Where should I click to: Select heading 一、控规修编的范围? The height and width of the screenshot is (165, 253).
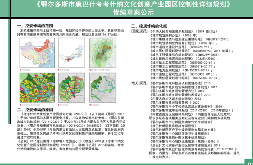point(35,26)
